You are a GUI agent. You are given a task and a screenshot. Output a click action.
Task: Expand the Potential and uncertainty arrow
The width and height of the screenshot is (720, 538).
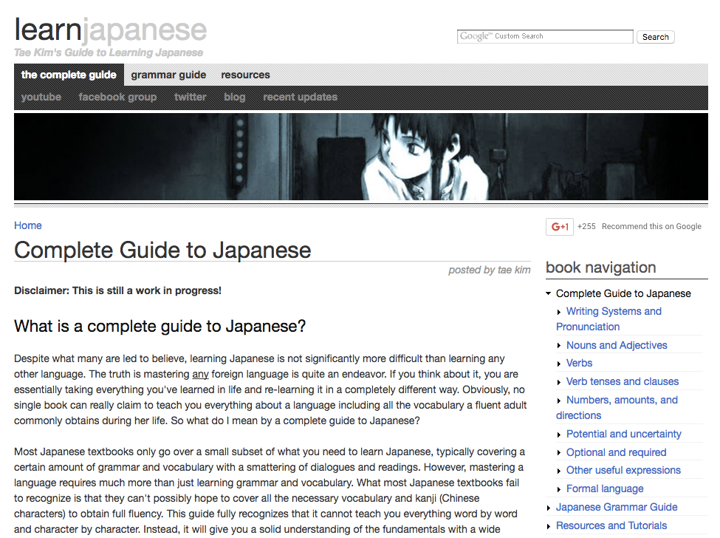[559, 435]
